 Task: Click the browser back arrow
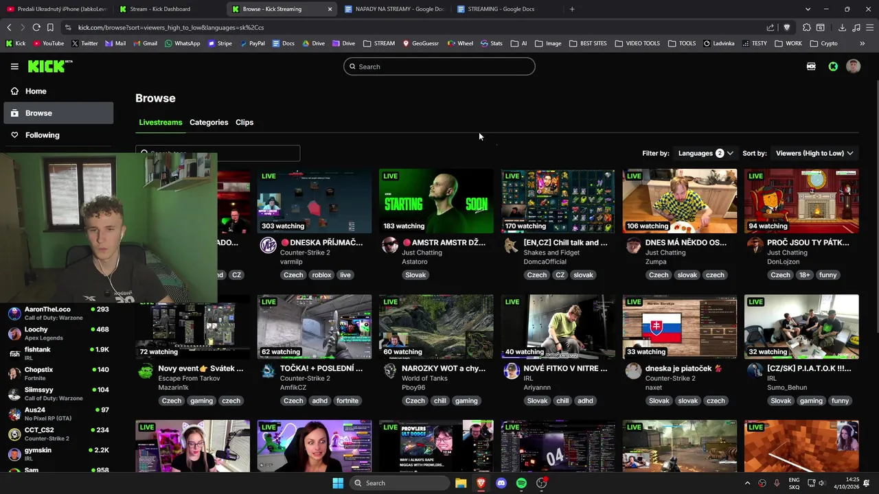[9, 27]
